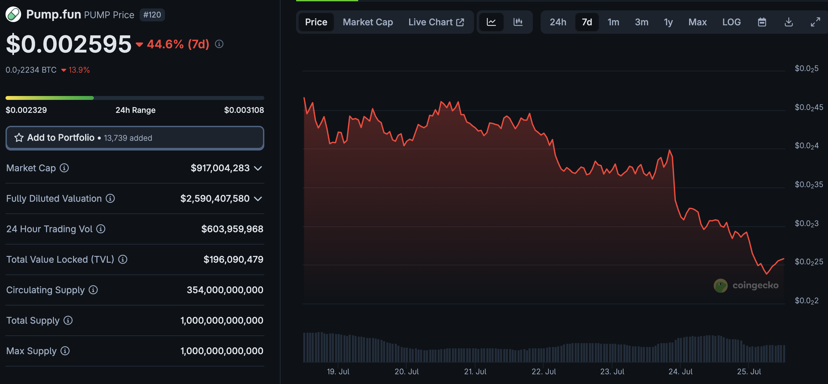
Task: Click the 24h Range progress bar
Action: pos(135,98)
